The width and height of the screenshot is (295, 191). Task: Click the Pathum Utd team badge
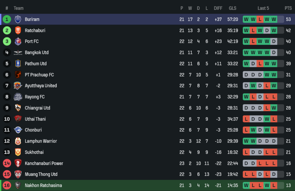[x=18, y=63]
